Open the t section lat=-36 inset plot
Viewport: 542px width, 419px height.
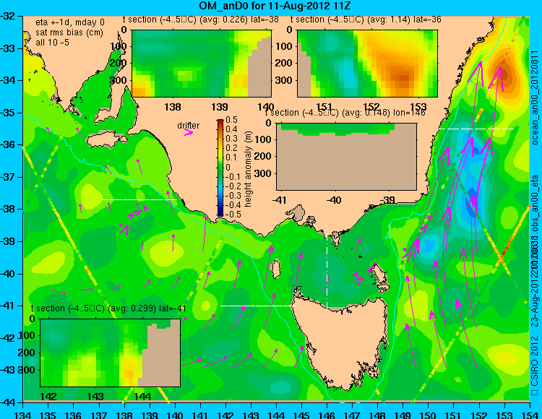pyautogui.click(x=367, y=64)
